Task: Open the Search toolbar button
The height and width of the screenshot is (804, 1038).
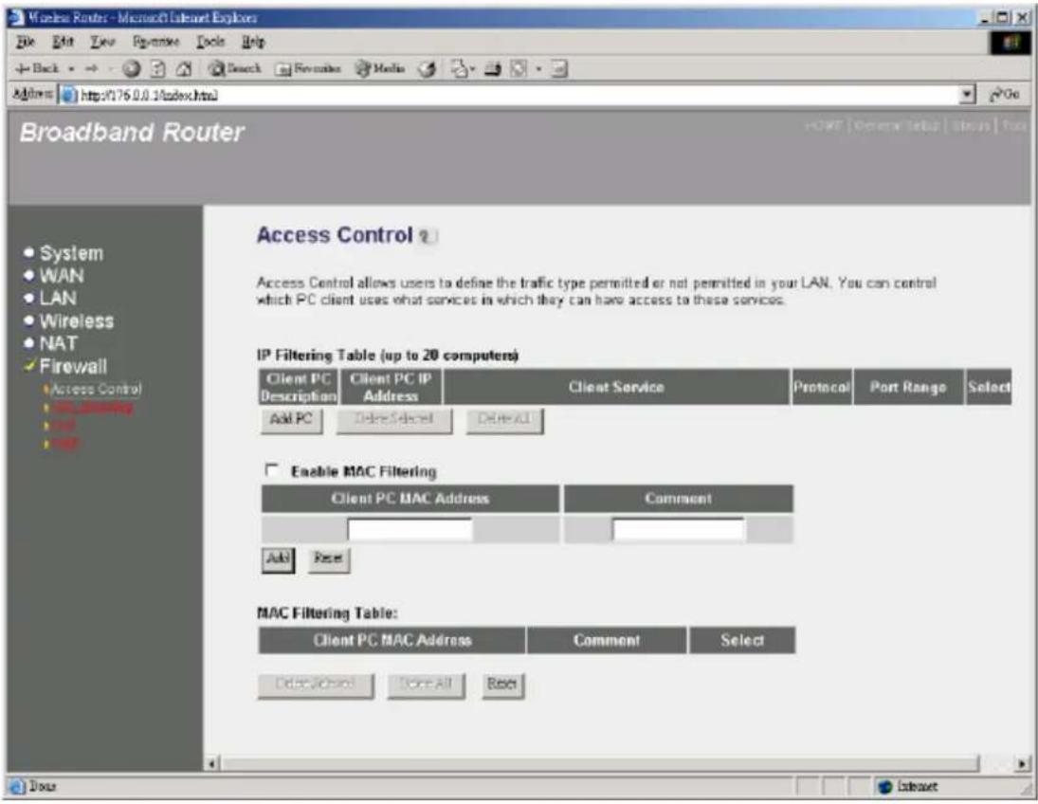Action: point(234,68)
